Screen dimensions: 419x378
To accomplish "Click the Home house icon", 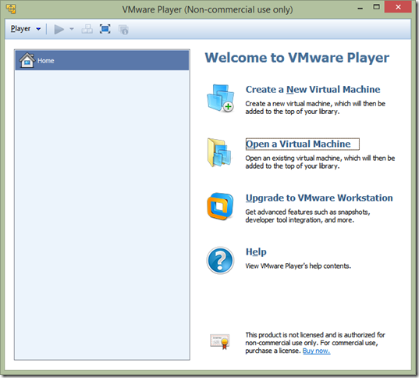I will tap(27, 60).
